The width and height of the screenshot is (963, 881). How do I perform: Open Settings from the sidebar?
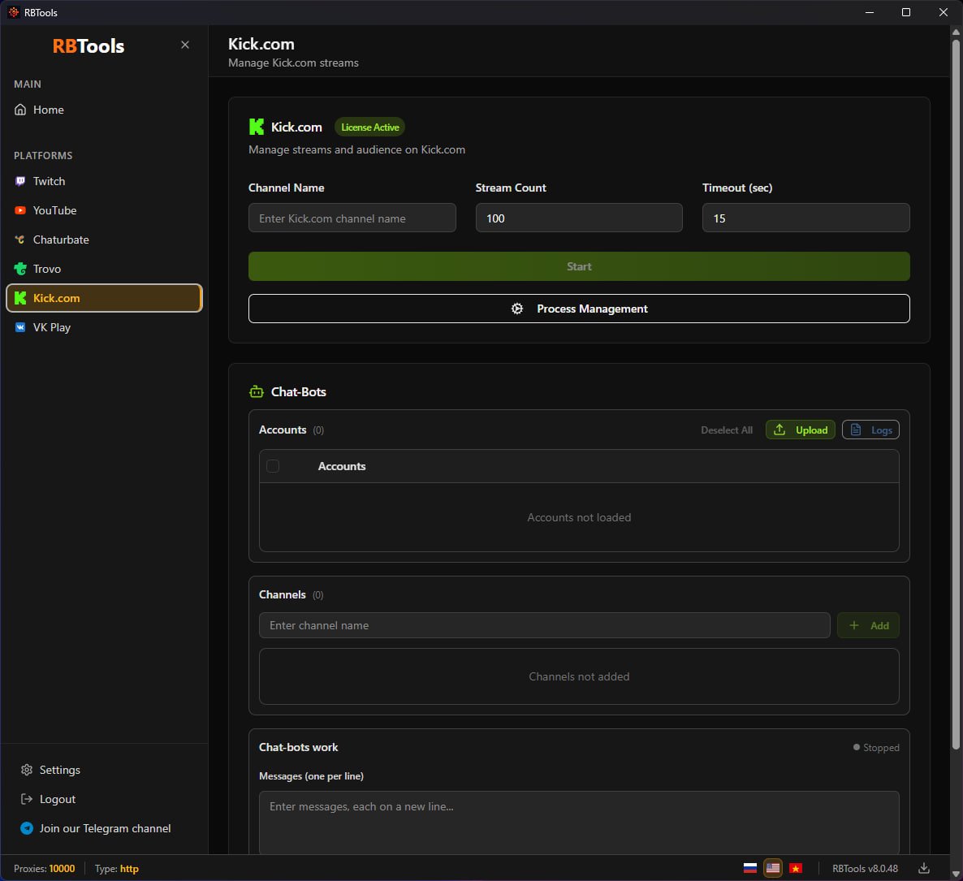tap(59, 770)
